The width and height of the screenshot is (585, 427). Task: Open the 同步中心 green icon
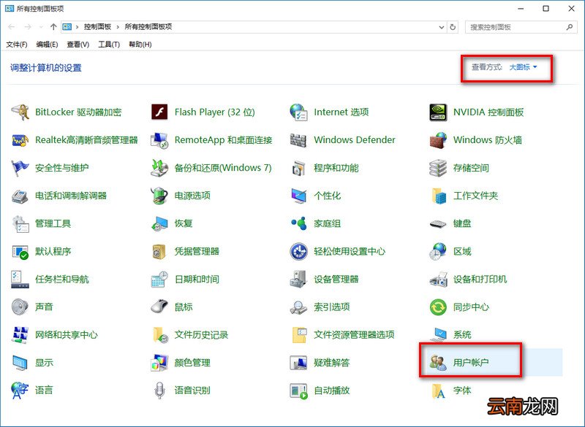click(438, 307)
